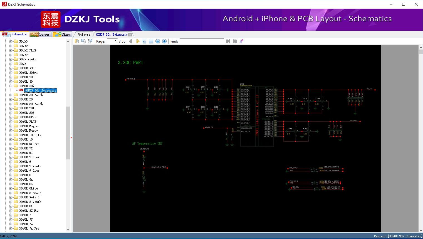Select HONOR Magic2 in the tree
This screenshot has width=423, height=239.
[29, 126]
